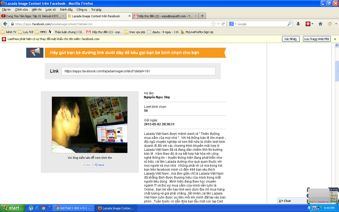The width and height of the screenshot is (339, 212).
Task: Click the megaphone icon on the page
Action: 35,52
